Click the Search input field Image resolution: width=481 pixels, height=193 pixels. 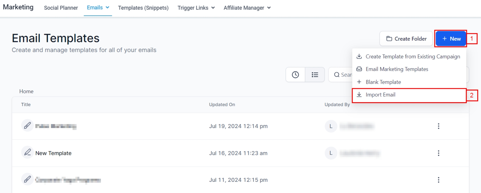pyautogui.click(x=343, y=75)
